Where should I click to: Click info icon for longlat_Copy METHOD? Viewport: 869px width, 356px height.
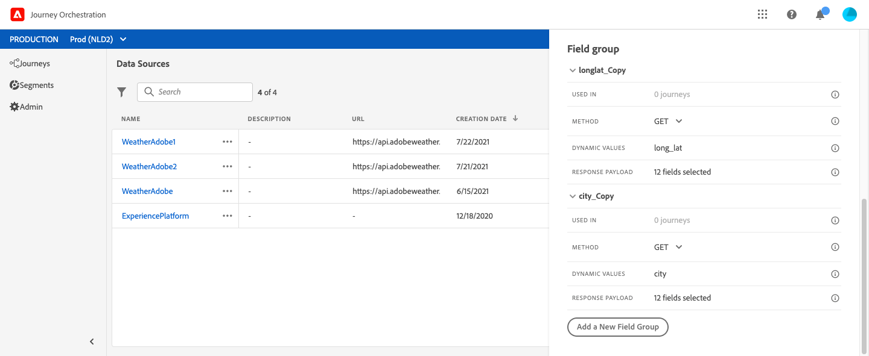835,121
